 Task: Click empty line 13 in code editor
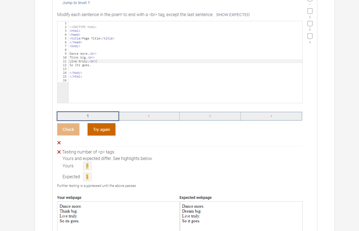pyautogui.click(x=185, y=69)
